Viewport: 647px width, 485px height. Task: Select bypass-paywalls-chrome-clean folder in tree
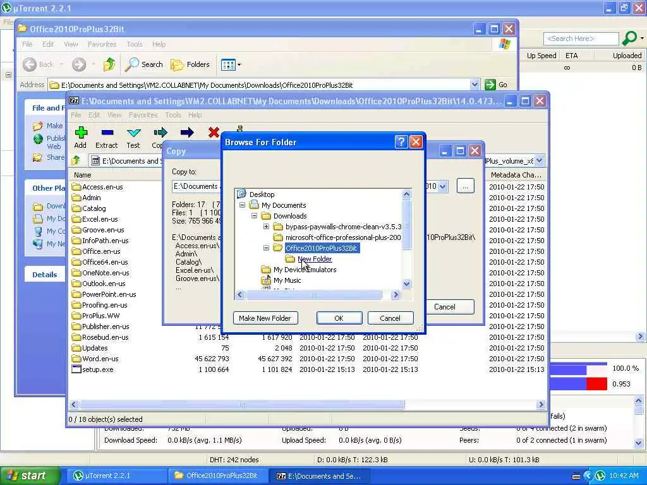343,227
